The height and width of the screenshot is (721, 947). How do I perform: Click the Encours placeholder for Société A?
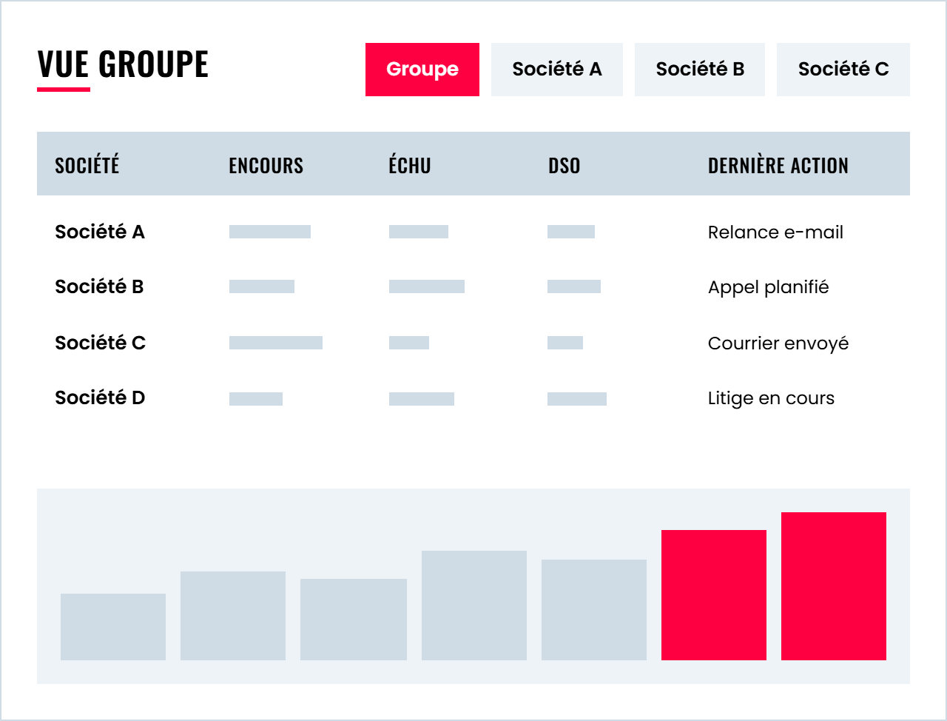tap(270, 232)
